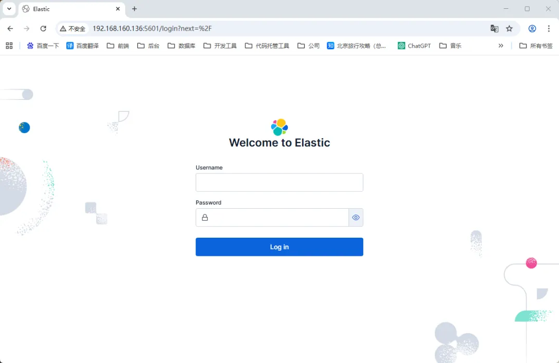Click the Username label
The width and height of the screenshot is (559, 363).
coord(209,168)
